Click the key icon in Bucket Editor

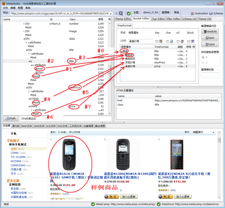[x=161, y=42]
